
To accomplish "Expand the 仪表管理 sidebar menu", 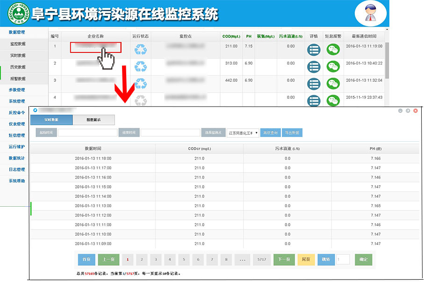I will [x=17, y=124].
